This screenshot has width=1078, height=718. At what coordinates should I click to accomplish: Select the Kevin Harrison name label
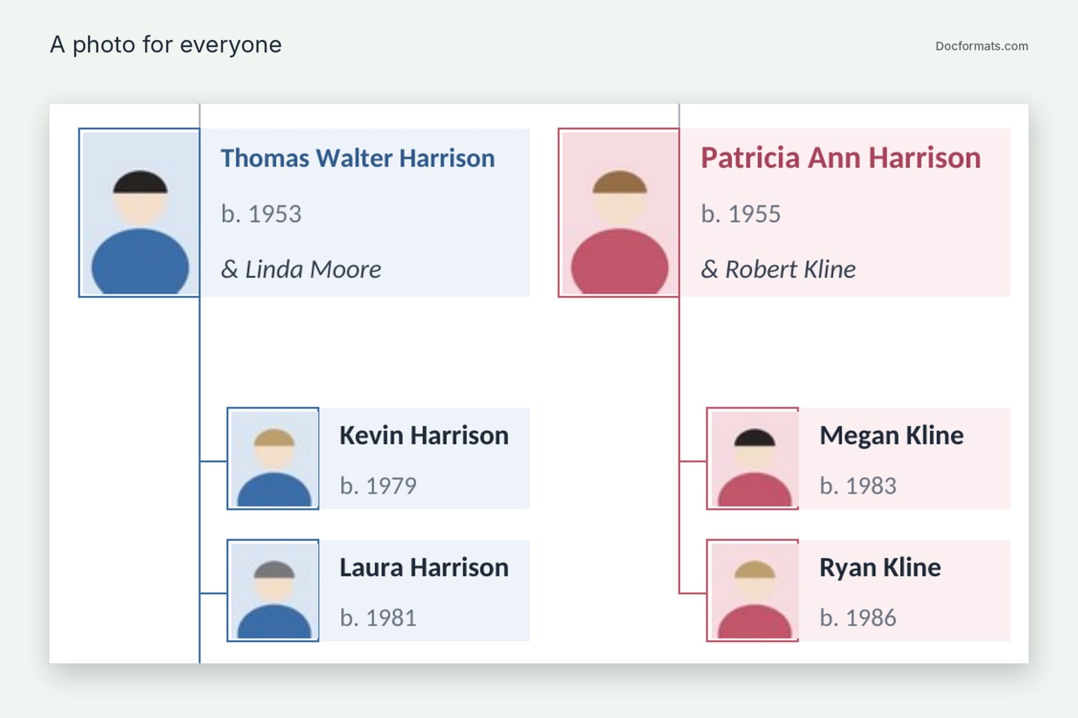pos(424,436)
